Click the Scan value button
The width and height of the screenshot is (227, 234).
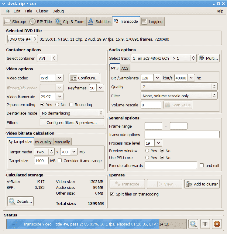point(178,105)
